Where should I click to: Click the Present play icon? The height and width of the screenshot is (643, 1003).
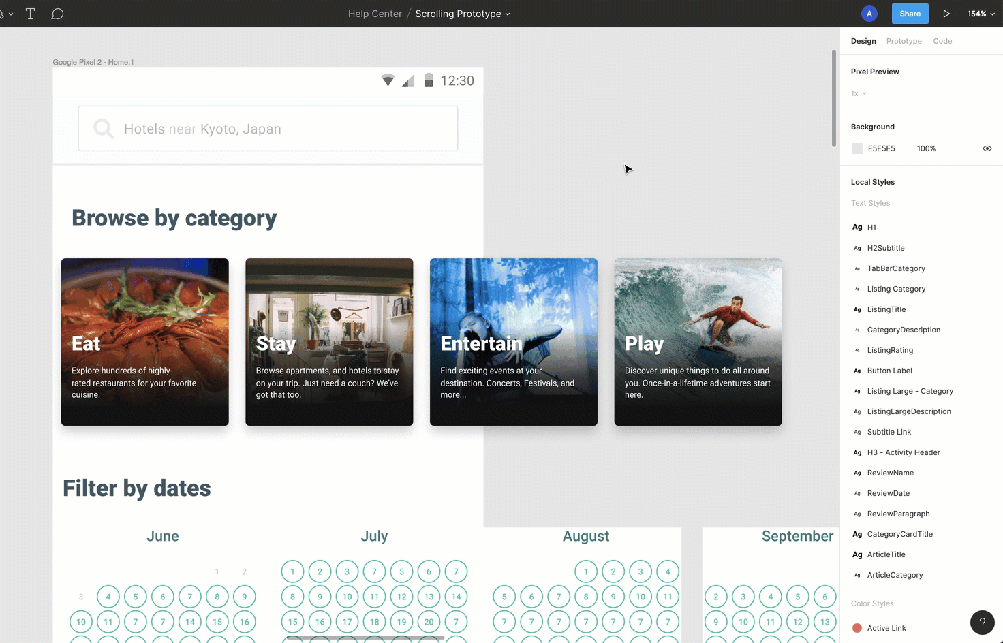click(946, 13)
